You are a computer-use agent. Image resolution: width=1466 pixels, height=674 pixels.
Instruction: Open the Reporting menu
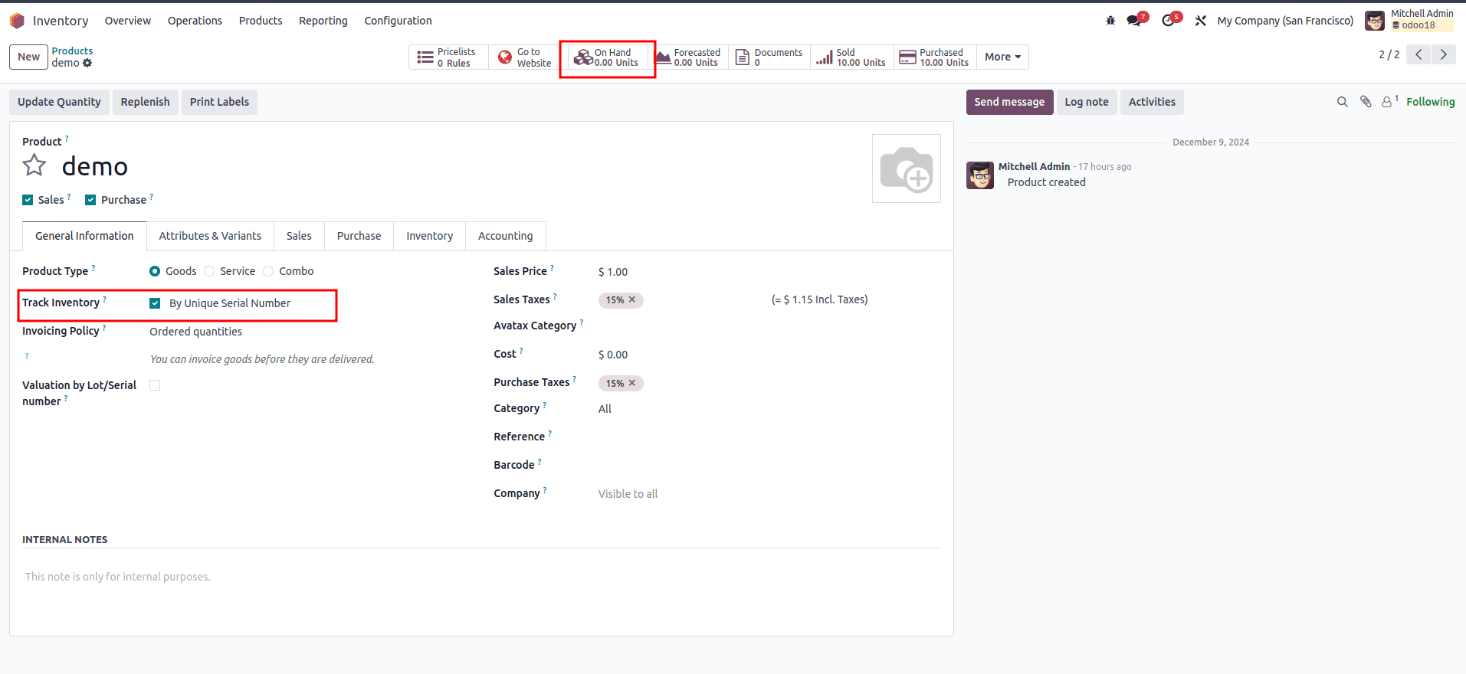(323, 21)
